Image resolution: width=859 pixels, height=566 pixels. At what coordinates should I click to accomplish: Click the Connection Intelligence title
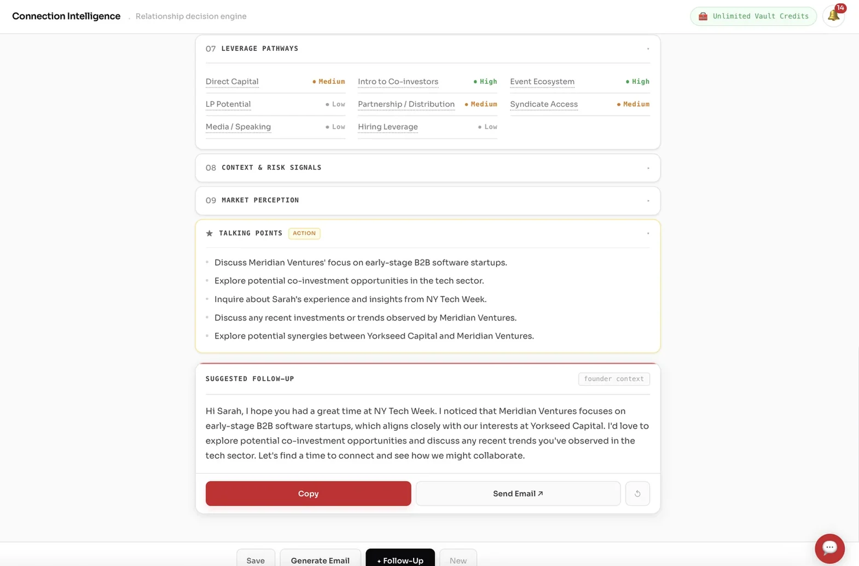click(66, 16)
